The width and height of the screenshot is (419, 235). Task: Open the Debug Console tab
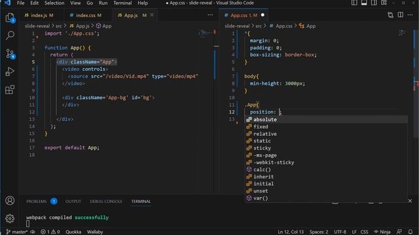106,201
